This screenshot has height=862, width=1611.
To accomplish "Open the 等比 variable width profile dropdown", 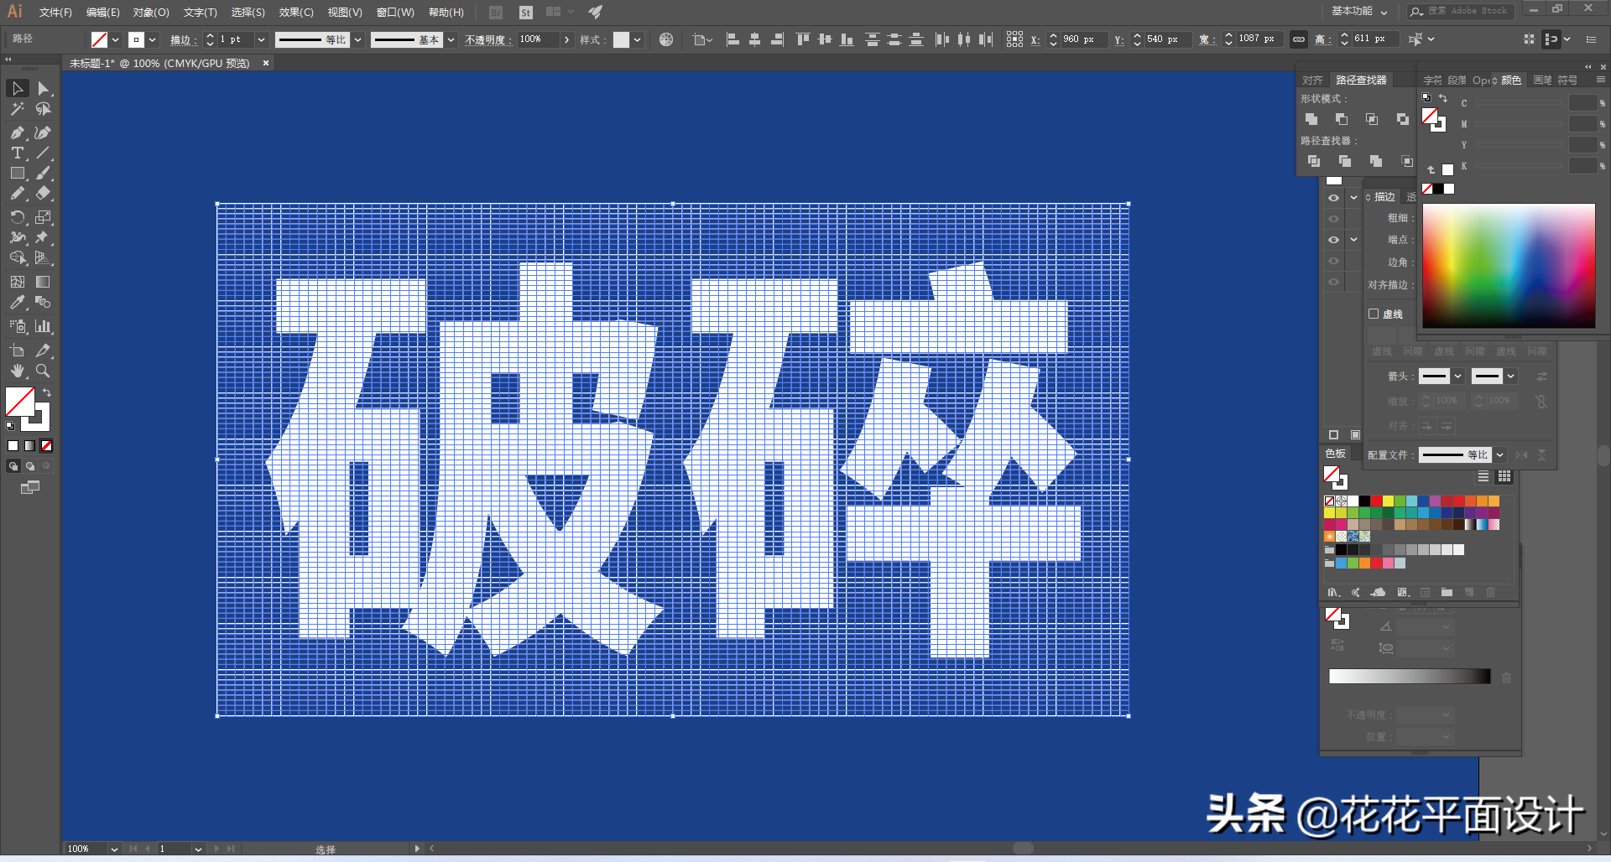I will pos(358,39).
